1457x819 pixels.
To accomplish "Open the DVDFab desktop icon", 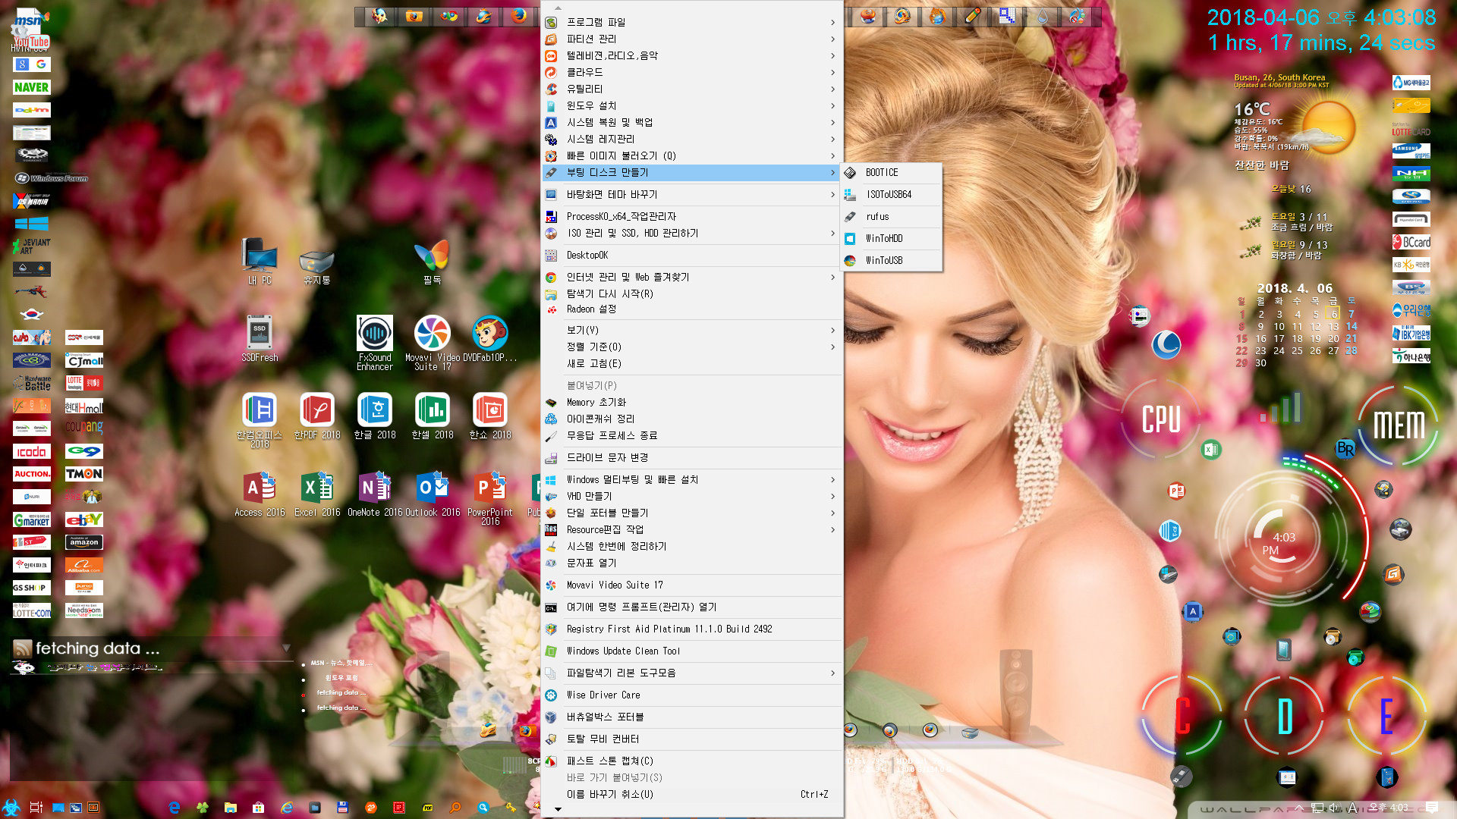I will [x=490, y=338].
